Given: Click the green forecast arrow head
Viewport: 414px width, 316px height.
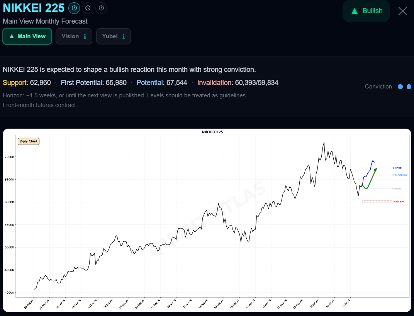Looking at the screenshot, I should point(375,169).
